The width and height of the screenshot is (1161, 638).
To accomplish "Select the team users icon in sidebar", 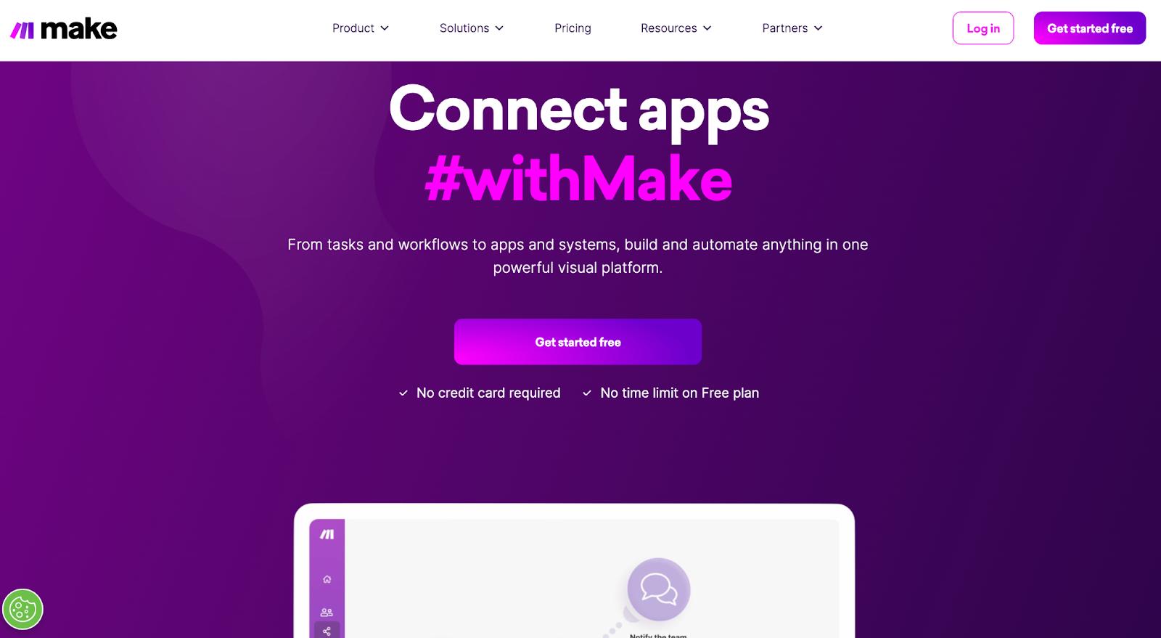I will coord(327,612).
